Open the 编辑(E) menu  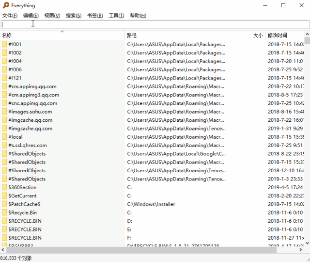click(x=31, y=16)
